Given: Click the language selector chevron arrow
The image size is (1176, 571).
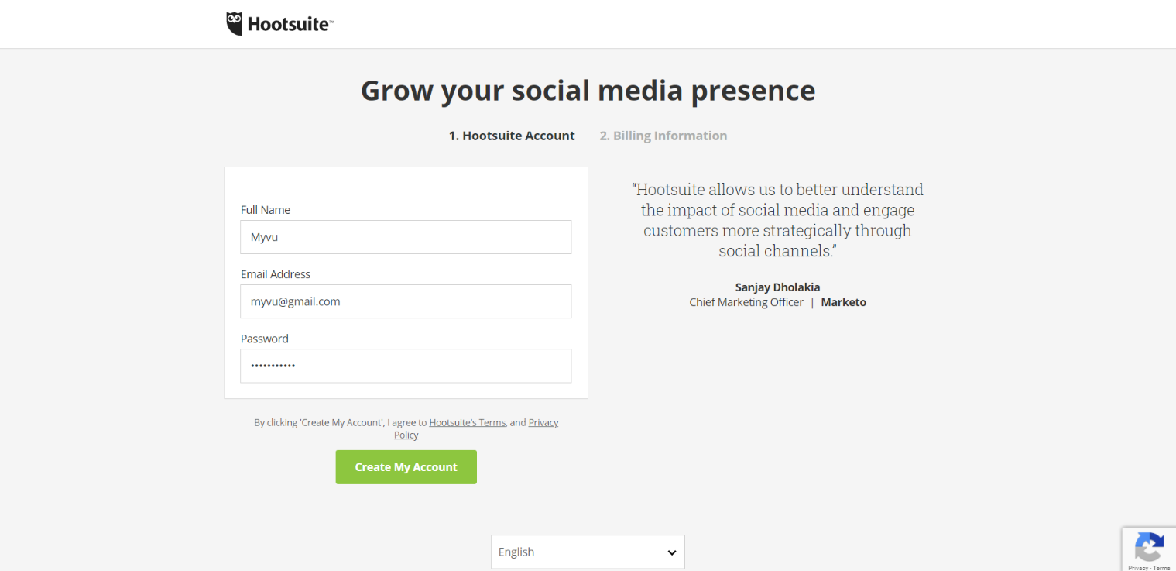Looking at the screenshot, I should [671, 552].
